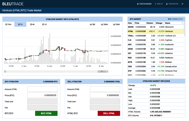189x121 pixels.
Task: Click the BTC Volume value 416.10735811
Action: coord(156,116)
